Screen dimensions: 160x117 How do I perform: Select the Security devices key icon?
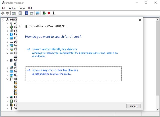point(12,105)
